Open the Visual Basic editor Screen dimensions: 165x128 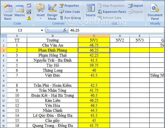[x=8, y=12]
